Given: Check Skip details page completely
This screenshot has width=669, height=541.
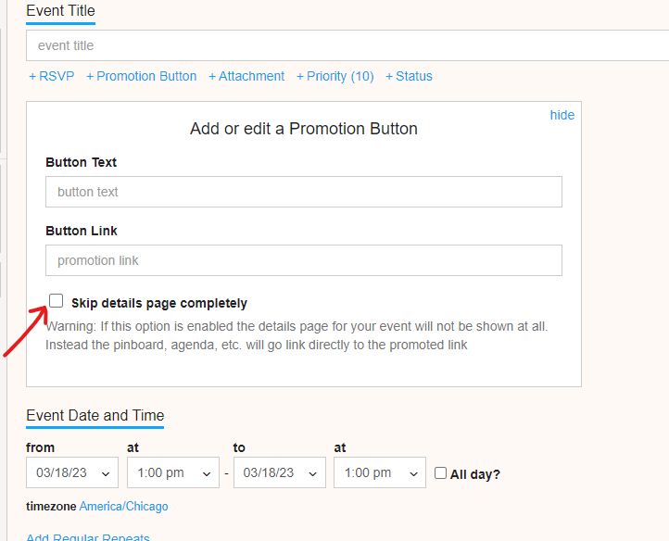Looking at the screenshot, I should pos(56,301).
